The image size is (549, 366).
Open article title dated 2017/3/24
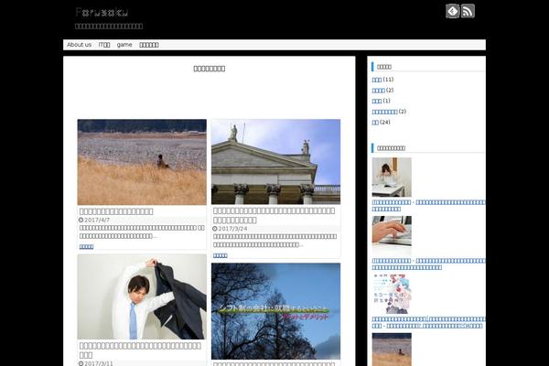[x=274, y=215]
